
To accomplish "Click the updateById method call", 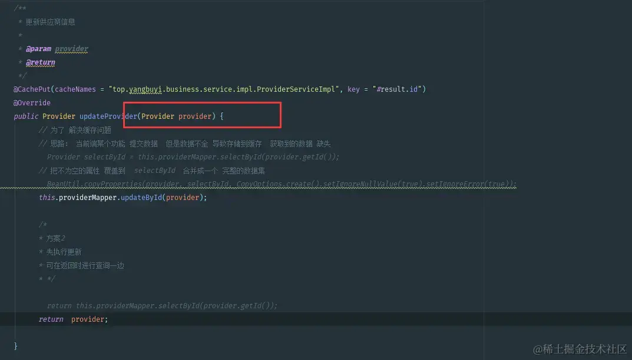I will (x=141, y=197).
